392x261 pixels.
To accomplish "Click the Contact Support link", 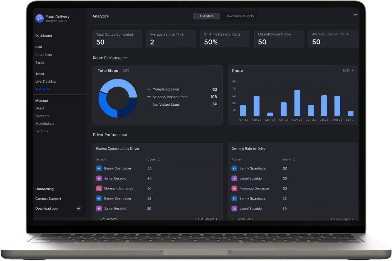I will pyautogui.click(x=48, y=199).
